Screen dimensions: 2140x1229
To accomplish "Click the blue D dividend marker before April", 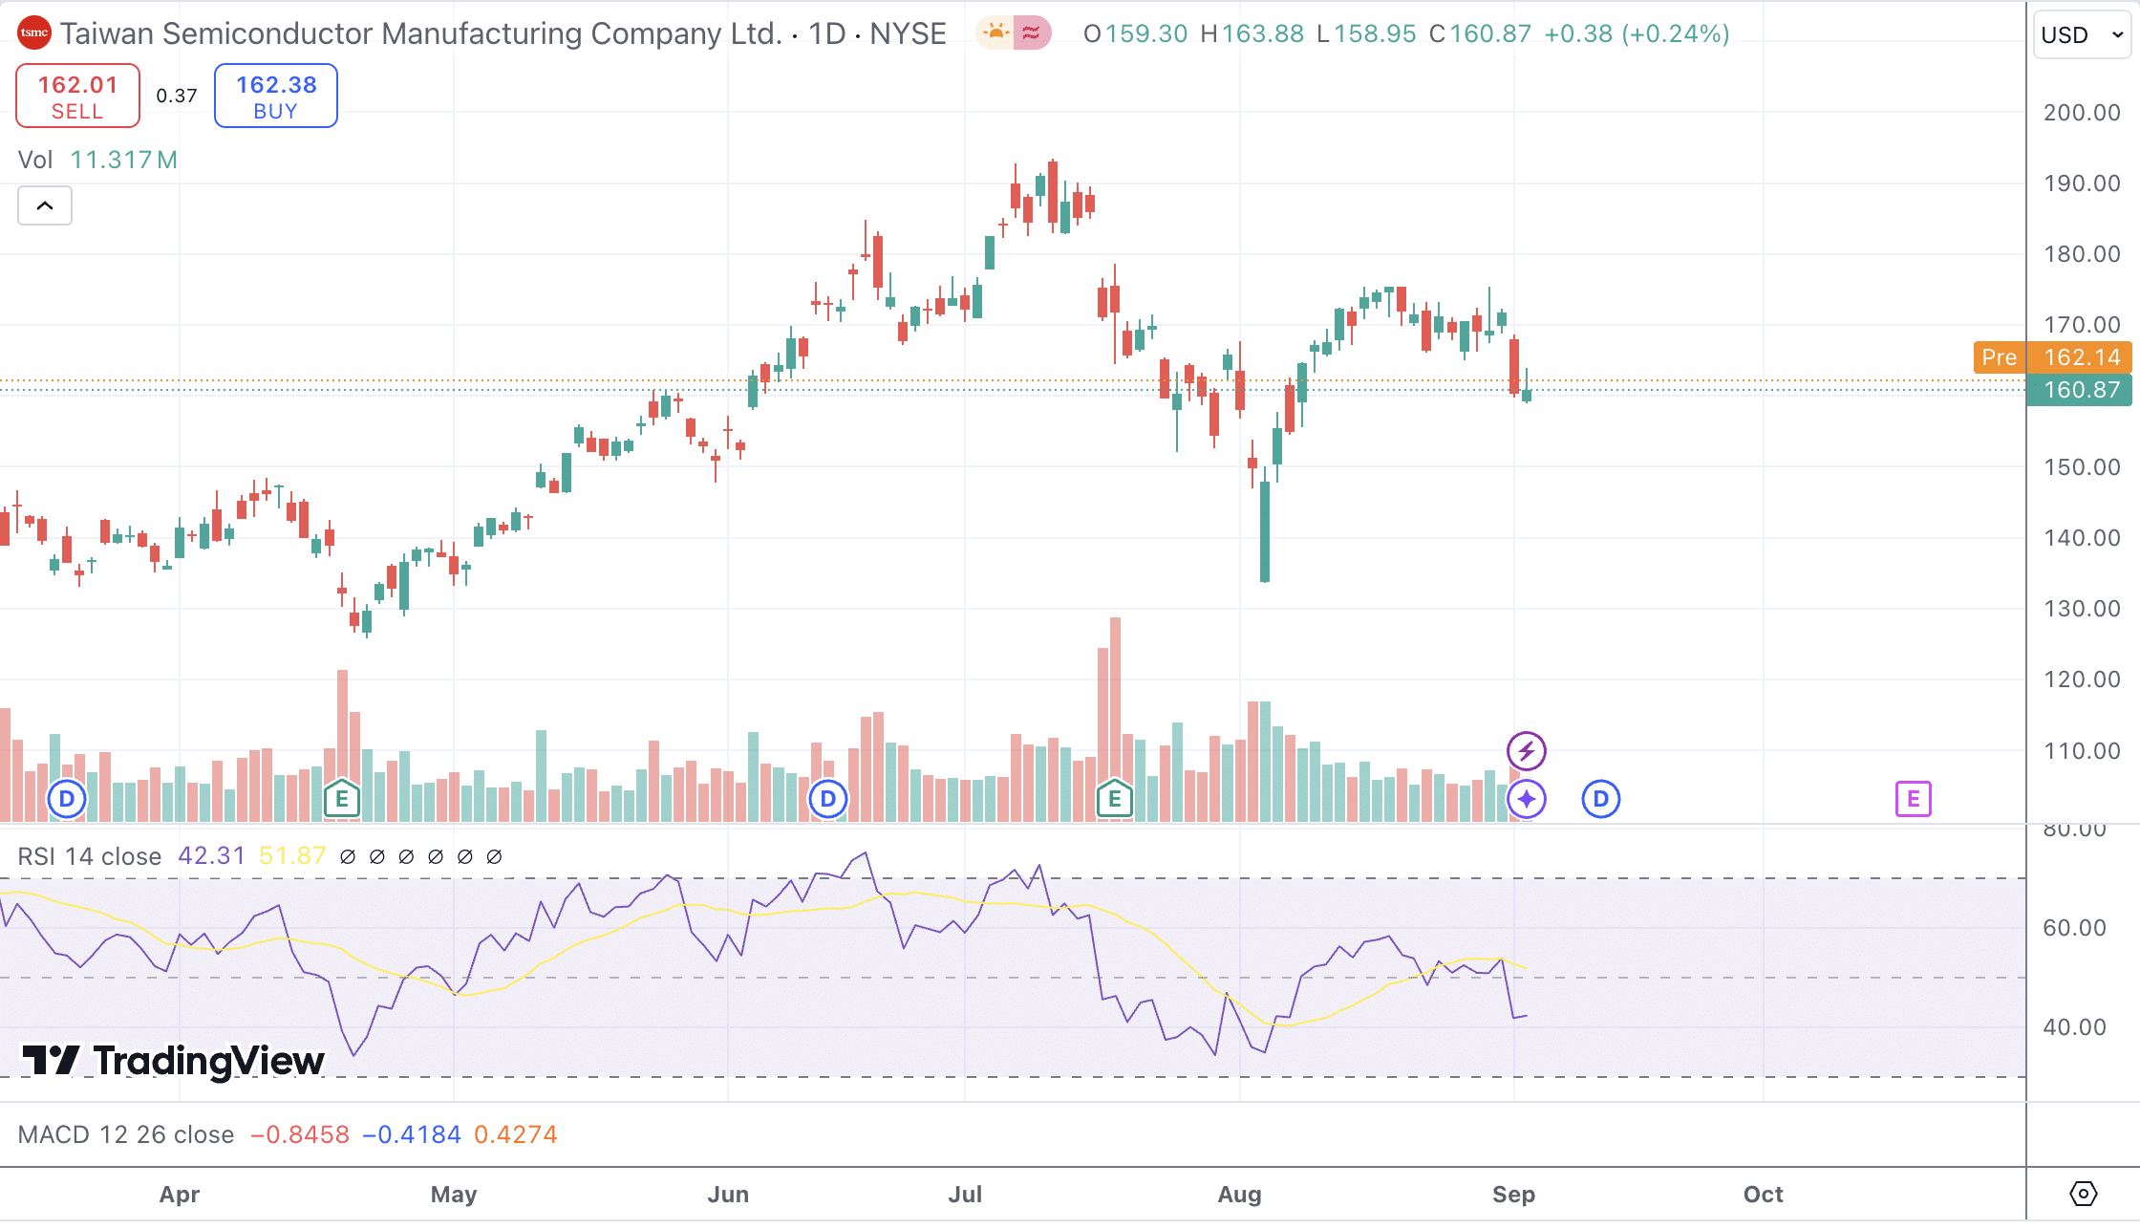I will click(67, 799).
